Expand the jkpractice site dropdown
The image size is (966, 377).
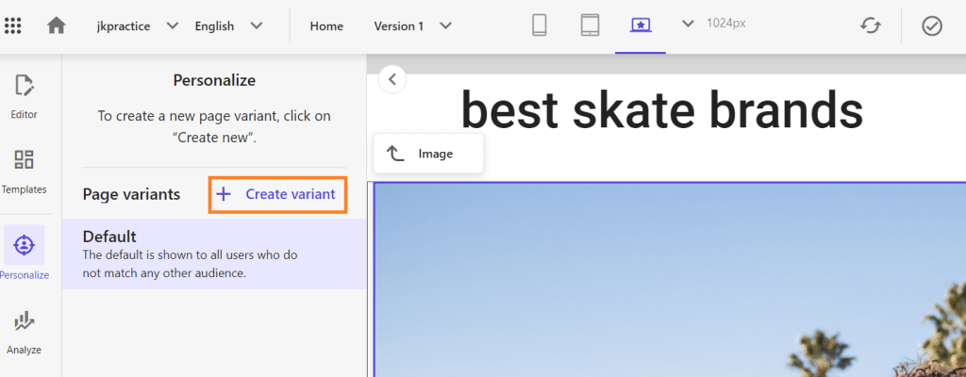[173, 25]
